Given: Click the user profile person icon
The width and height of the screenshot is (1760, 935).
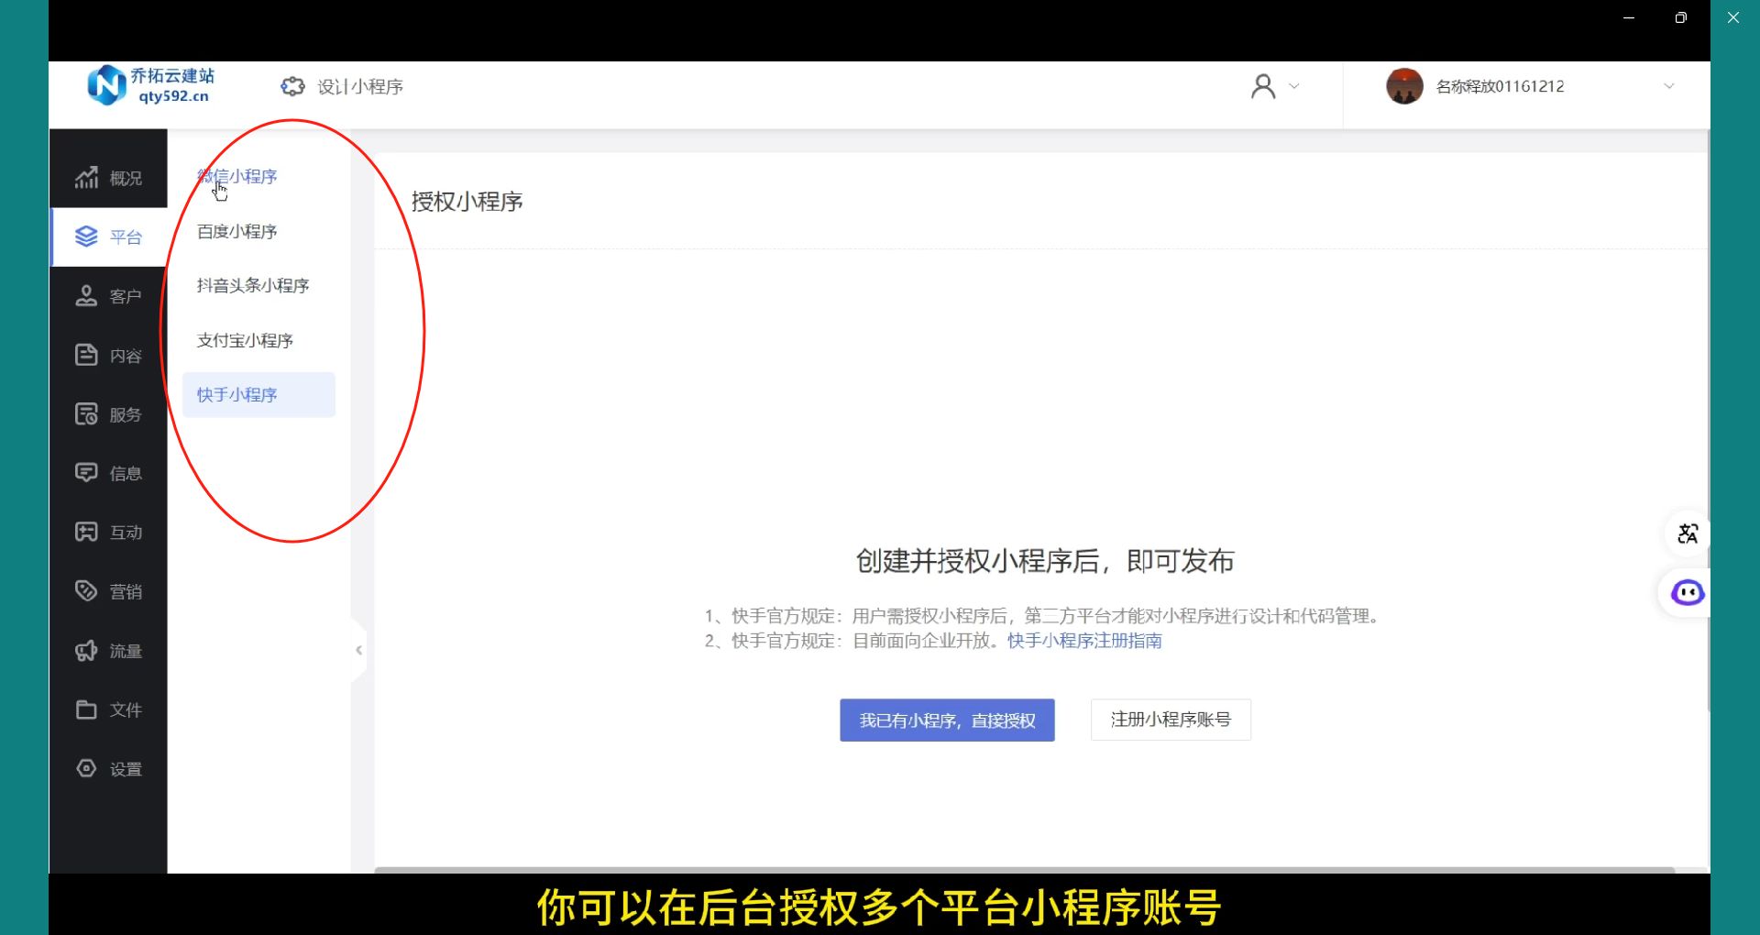Looking at the screenshot, I should (x=1263, y=86).
